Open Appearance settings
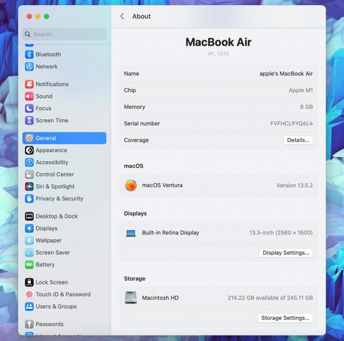Viewport: 344px width, 341px height. click(64, 150)
